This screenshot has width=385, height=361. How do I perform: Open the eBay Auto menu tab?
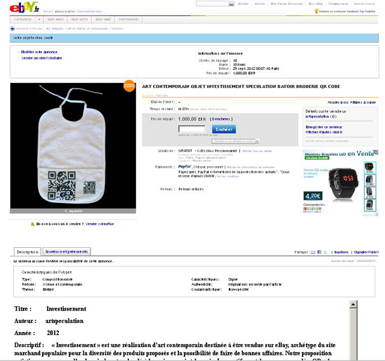pyautogui.click(x=80, y=19)
